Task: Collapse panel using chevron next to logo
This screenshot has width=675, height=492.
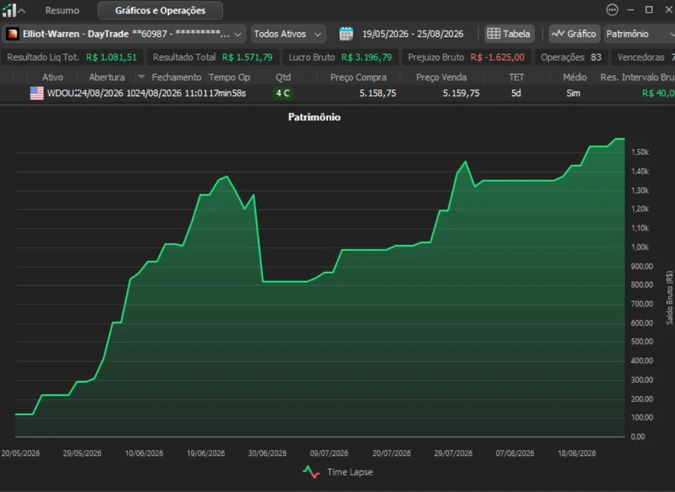Action: [21, 11]
